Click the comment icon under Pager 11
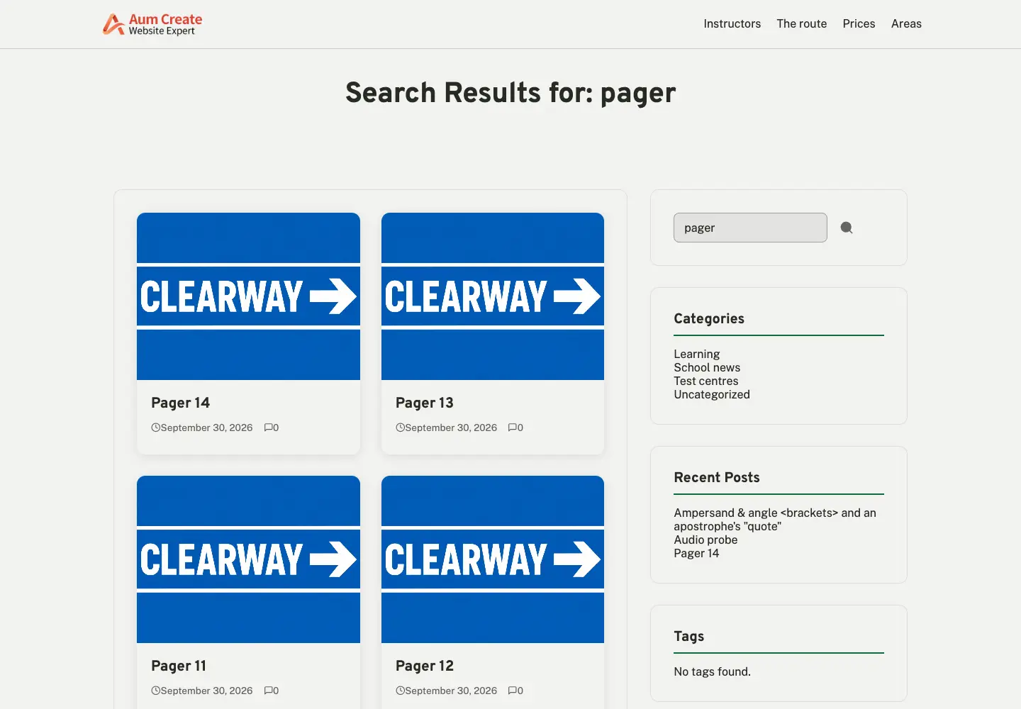Viewport: 1021px width, 709px height. (269, 691)
